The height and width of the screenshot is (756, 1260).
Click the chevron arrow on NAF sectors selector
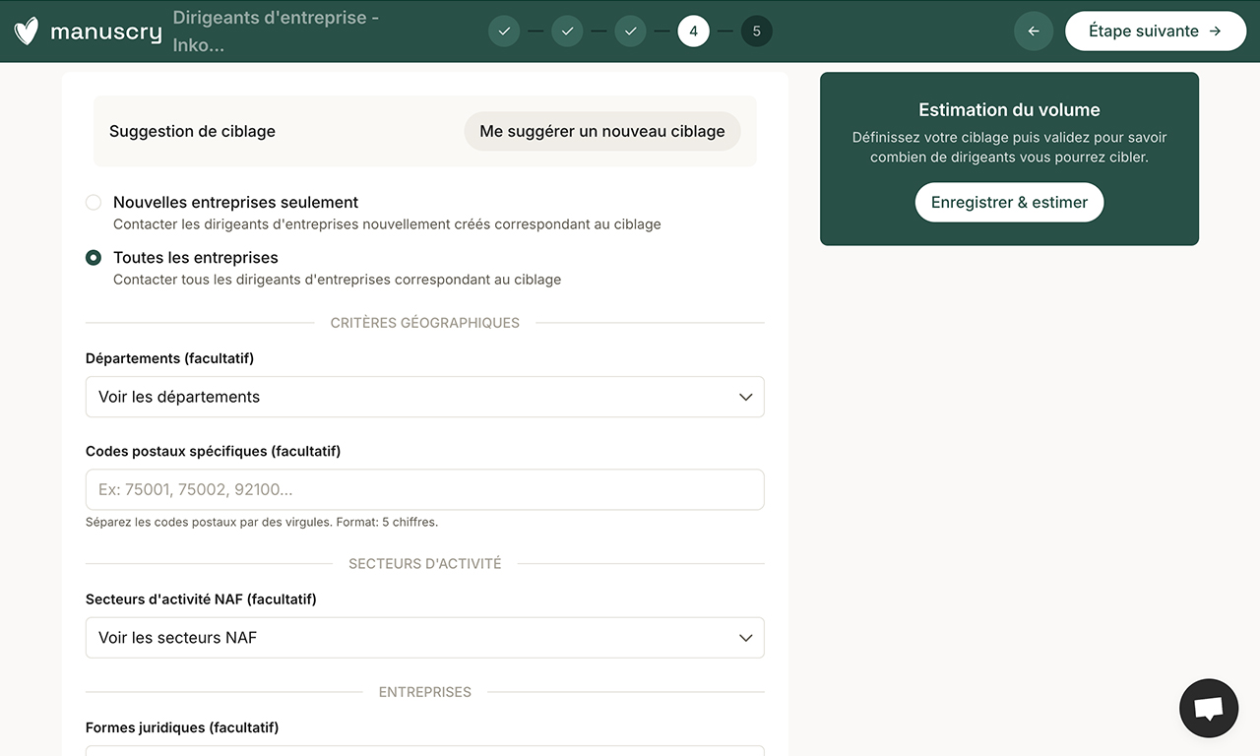(x=745, y=638)
